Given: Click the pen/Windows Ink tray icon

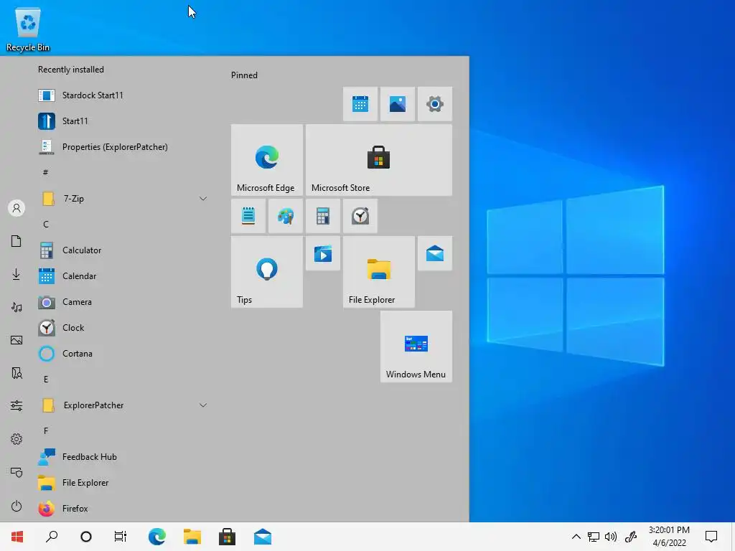Looking at the screenshot, I should (631, 537).
